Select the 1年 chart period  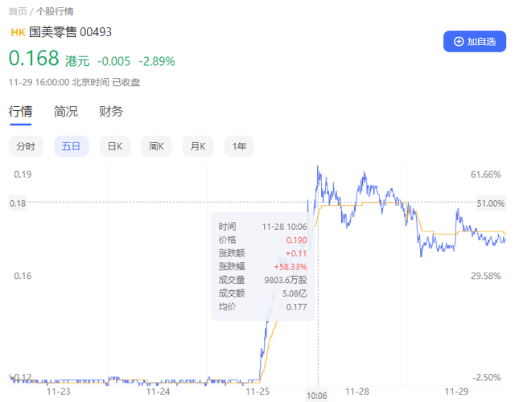(x=239, y=146)
